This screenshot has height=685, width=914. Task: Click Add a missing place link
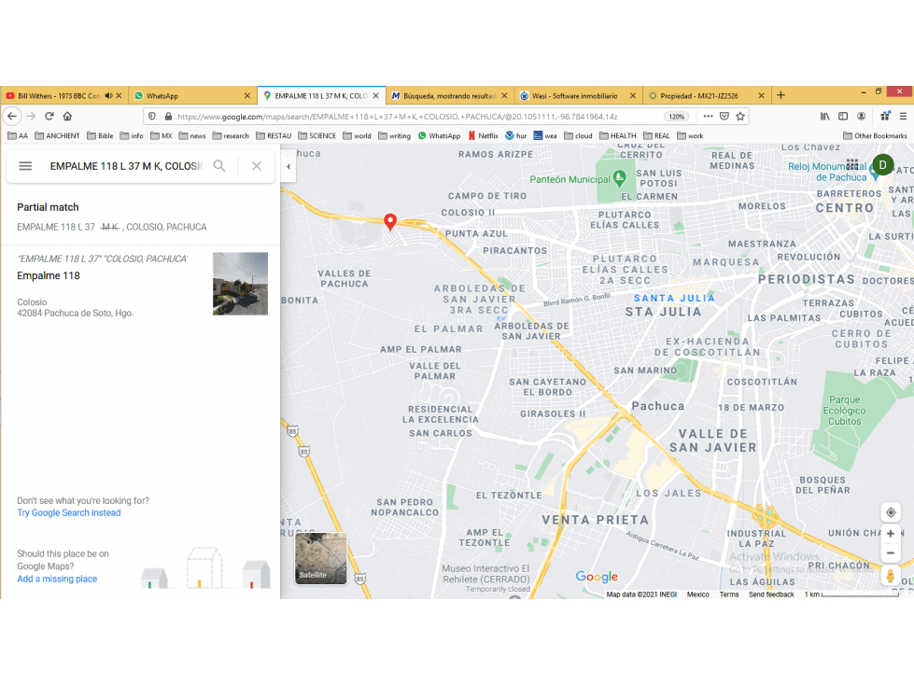click(57, 579)
